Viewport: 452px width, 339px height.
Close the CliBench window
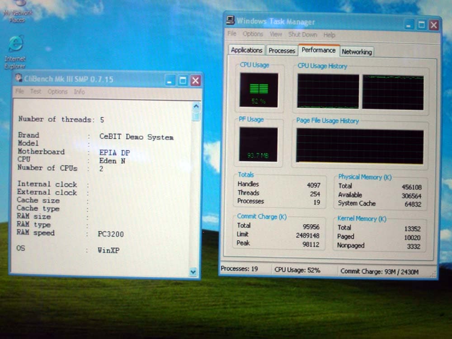(x=195, y=80)
